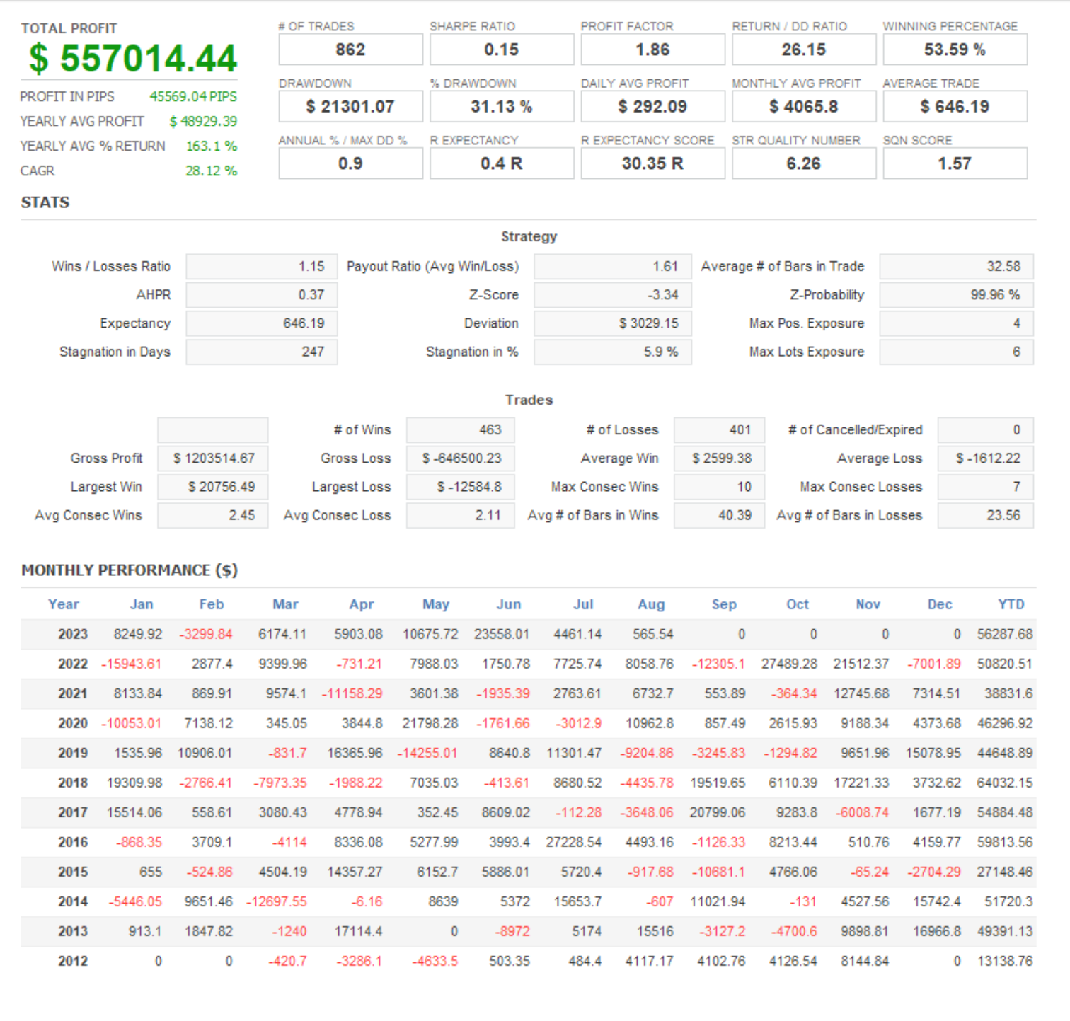Click Yearly Avg % Return value 163.1 %

click(212, 146)
